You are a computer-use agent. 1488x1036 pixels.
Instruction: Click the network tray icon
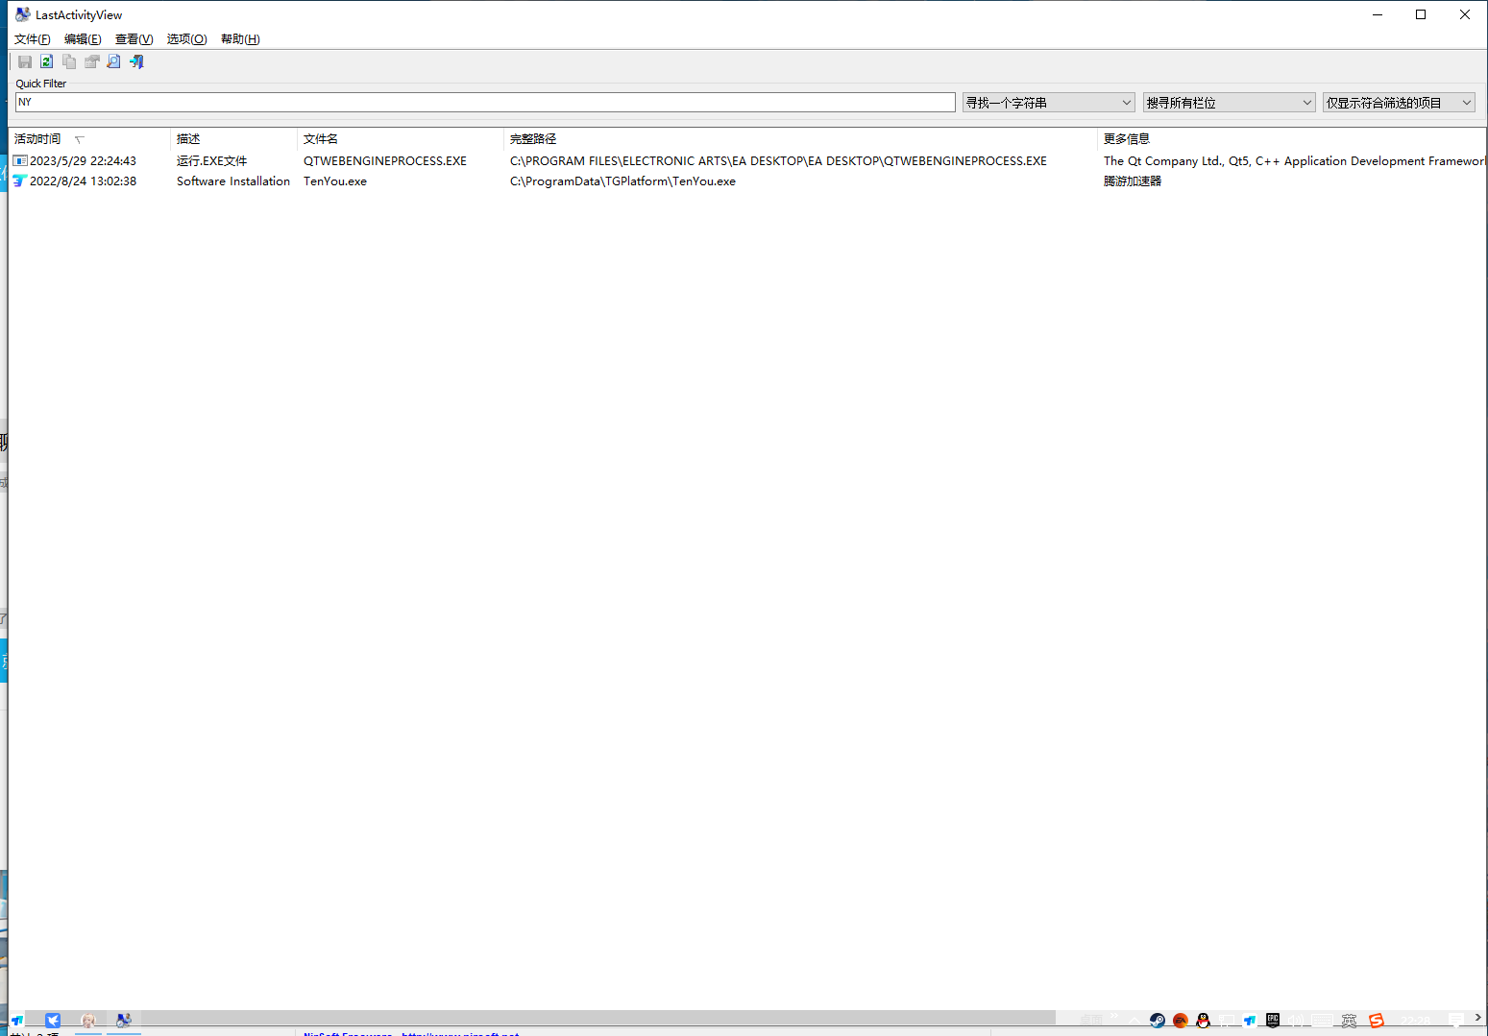[x=1227, y=1021]
